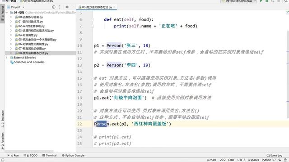Click Python 3.7 interpreter in status bar

click(269, 160)
